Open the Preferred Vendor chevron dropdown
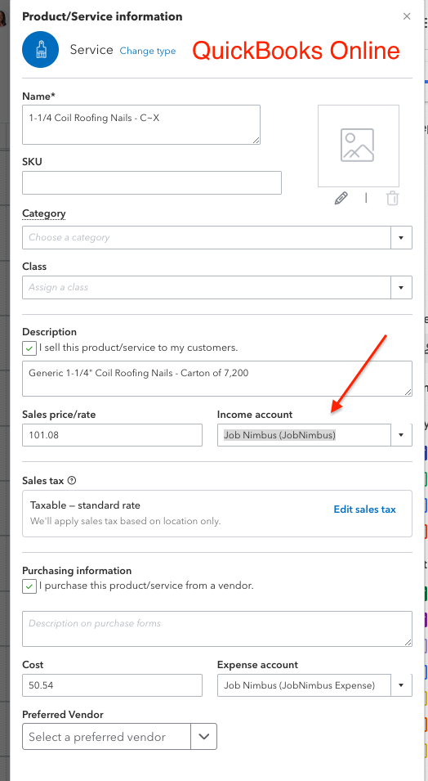This screenshot has height=781, width=428. [204, 736]
